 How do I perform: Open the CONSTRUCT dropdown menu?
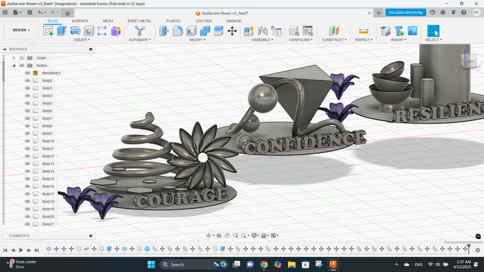[x=334, y=40]
